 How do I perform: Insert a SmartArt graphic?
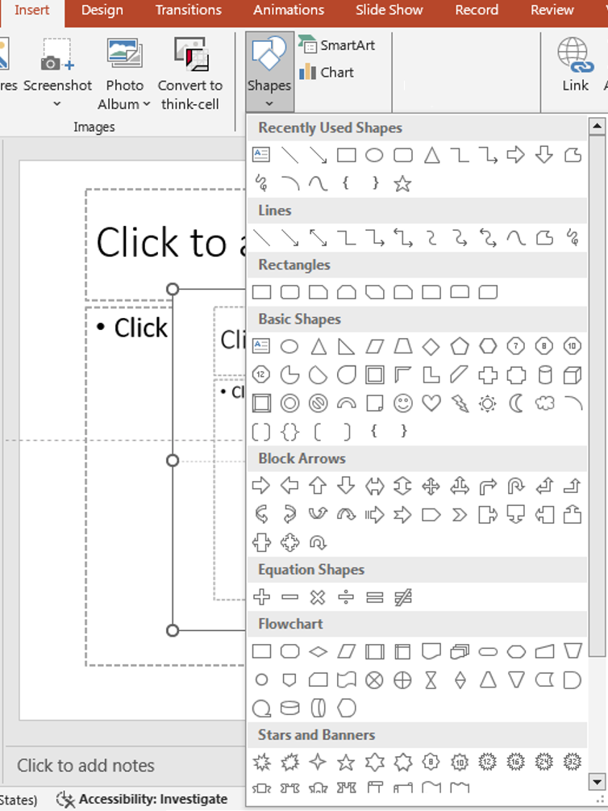pyautogui.click(x=337, y=45)
